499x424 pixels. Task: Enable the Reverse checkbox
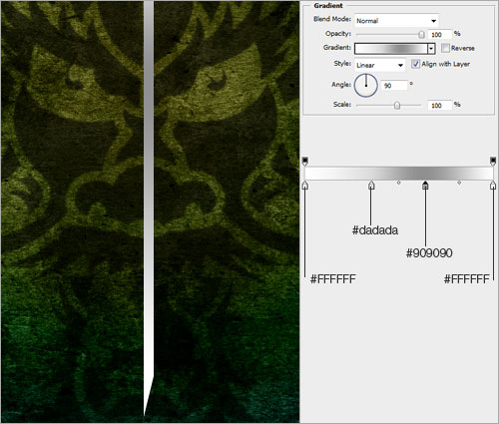coord(445,48)
